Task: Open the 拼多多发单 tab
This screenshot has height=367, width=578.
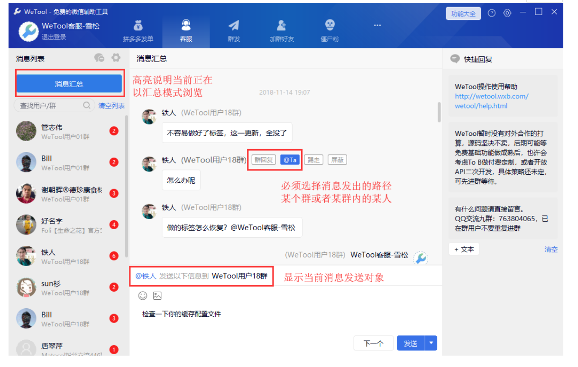Action: 138,31
